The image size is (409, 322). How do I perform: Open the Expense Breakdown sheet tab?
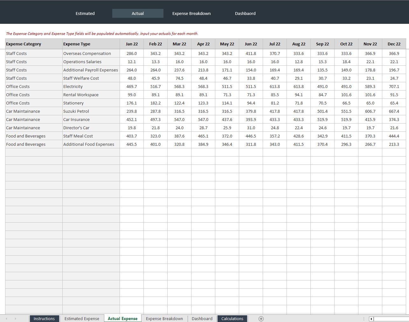click(x=164, y=319)
